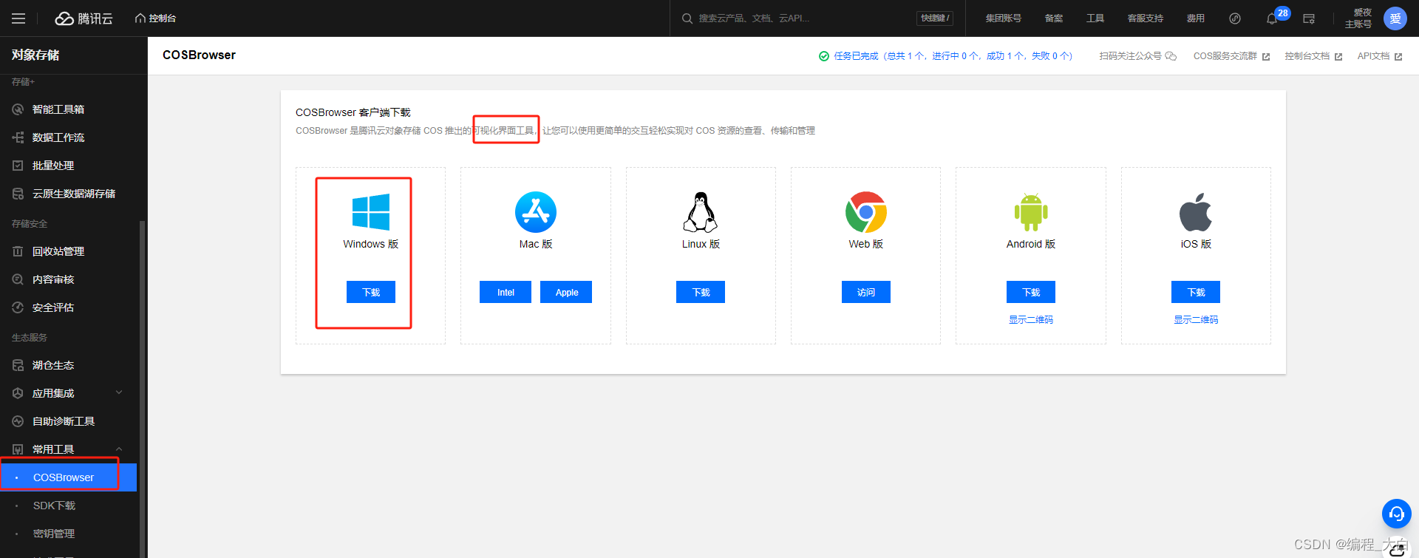
Task: Select COSBrowser in sidebar
Action: pyautogui.click(x=68, y=477)
